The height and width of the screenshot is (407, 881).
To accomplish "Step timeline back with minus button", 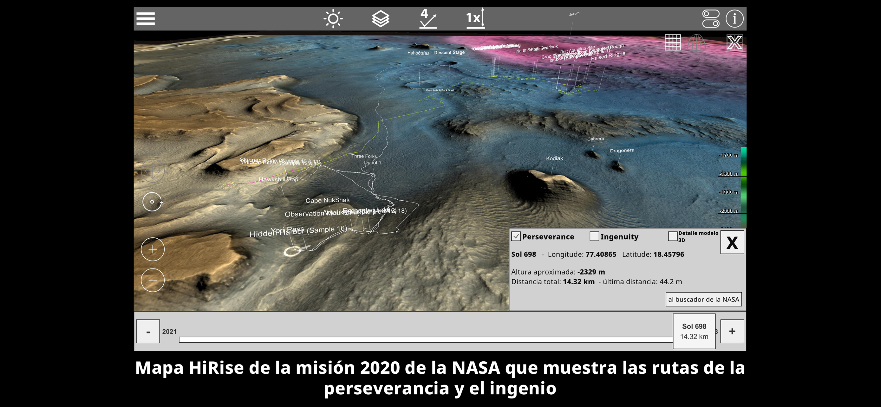I will coord(148,331).
